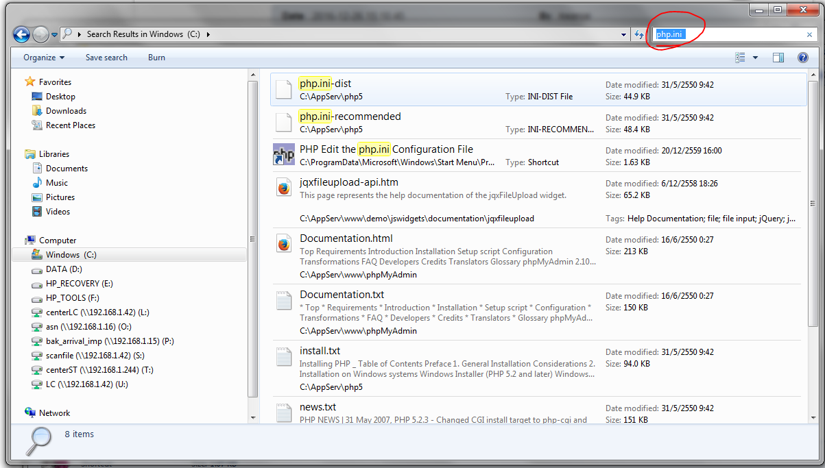Click the Back navigation arrow
Viewport: 825px width, 468px height.
click(21, 34)
